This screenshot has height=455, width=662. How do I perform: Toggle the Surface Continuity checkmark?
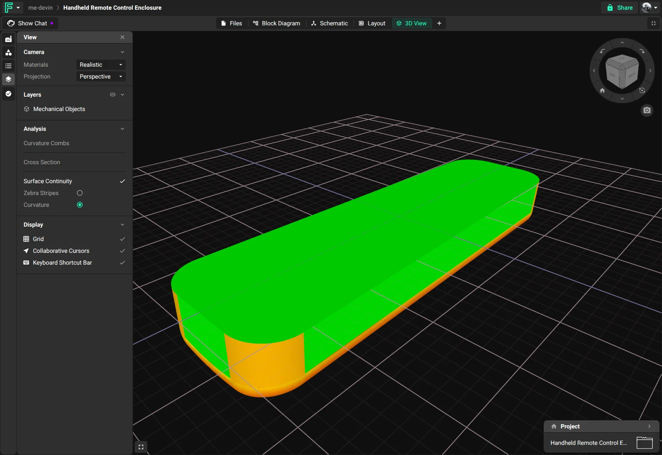click(x=122, y=181)
